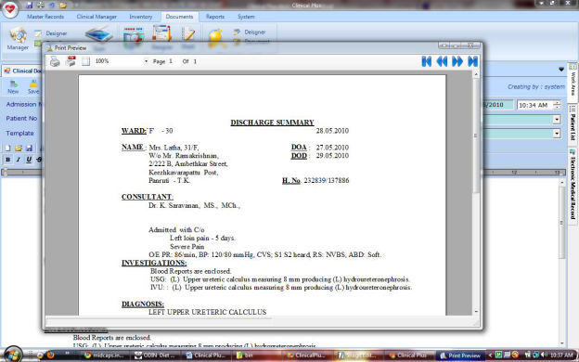Open the 100% zoom dropdown
Screen dimensions: 579x362
146,61
